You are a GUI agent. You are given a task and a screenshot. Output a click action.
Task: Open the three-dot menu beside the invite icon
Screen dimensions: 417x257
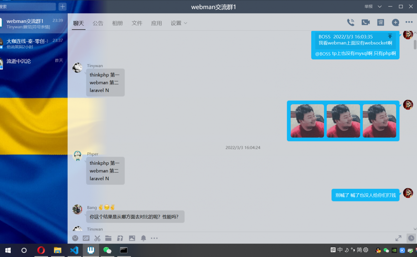click(x=409, y=22)
